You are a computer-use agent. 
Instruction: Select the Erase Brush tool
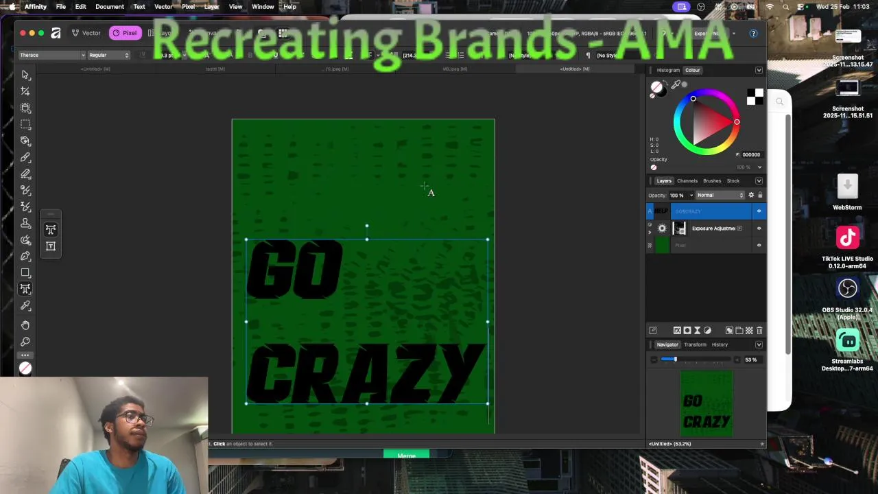tap(25, 174)
